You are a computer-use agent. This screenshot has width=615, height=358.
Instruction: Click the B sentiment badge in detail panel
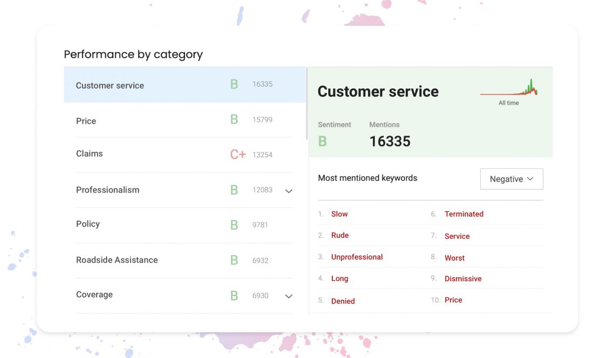322,141
